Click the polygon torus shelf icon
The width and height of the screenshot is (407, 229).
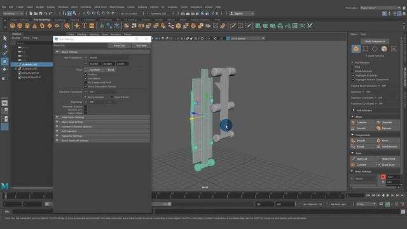[42, 25]
